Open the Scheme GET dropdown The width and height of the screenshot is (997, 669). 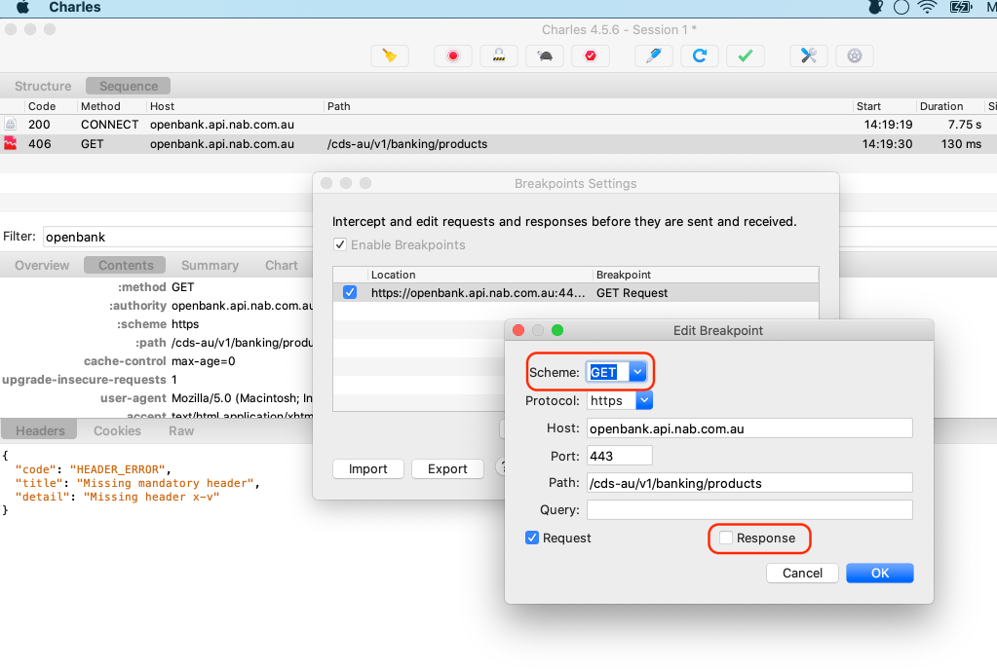637,372
